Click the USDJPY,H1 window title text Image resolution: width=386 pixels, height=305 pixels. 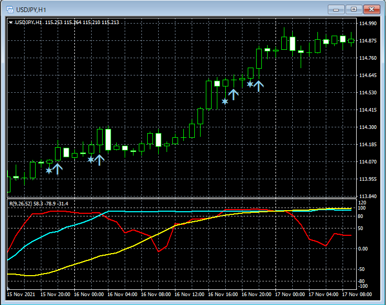(x=31, y=10)
